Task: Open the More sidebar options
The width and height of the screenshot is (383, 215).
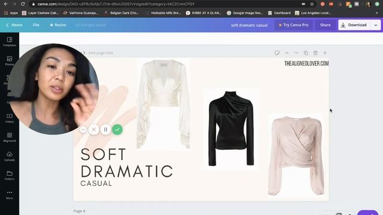Action: coord(10,195)
